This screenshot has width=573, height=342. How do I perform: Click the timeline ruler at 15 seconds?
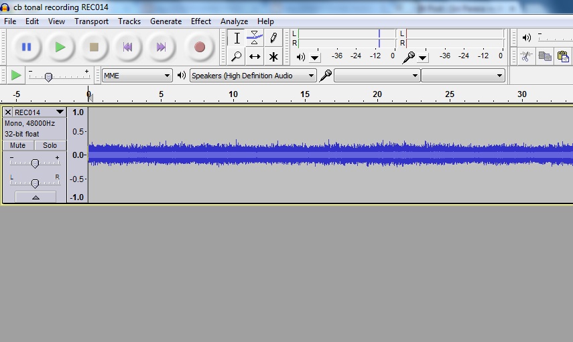coord(305,95)
